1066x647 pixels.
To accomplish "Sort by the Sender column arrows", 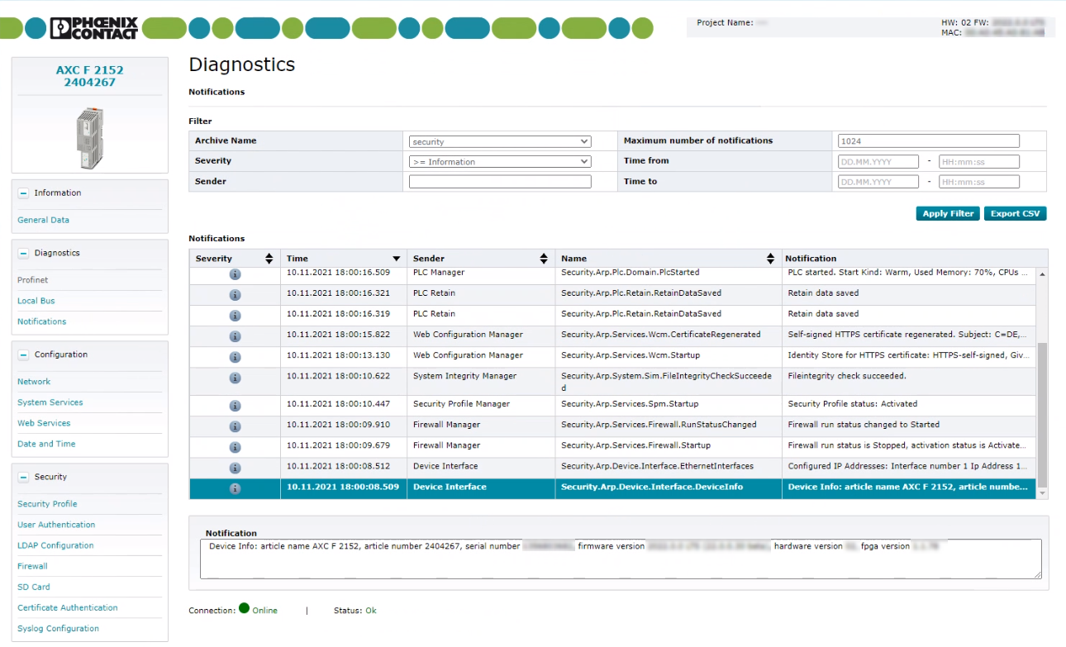I will 543,259.
